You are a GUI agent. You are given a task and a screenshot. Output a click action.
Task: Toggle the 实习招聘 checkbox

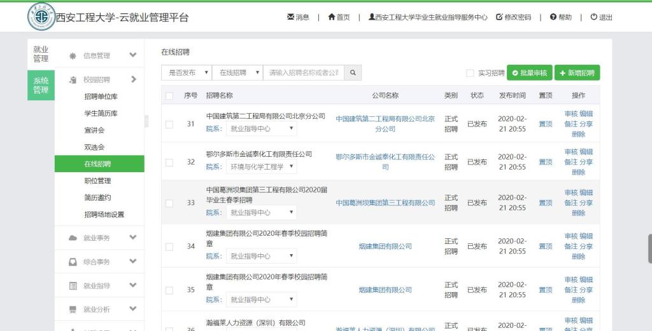[x=470, y=73]
